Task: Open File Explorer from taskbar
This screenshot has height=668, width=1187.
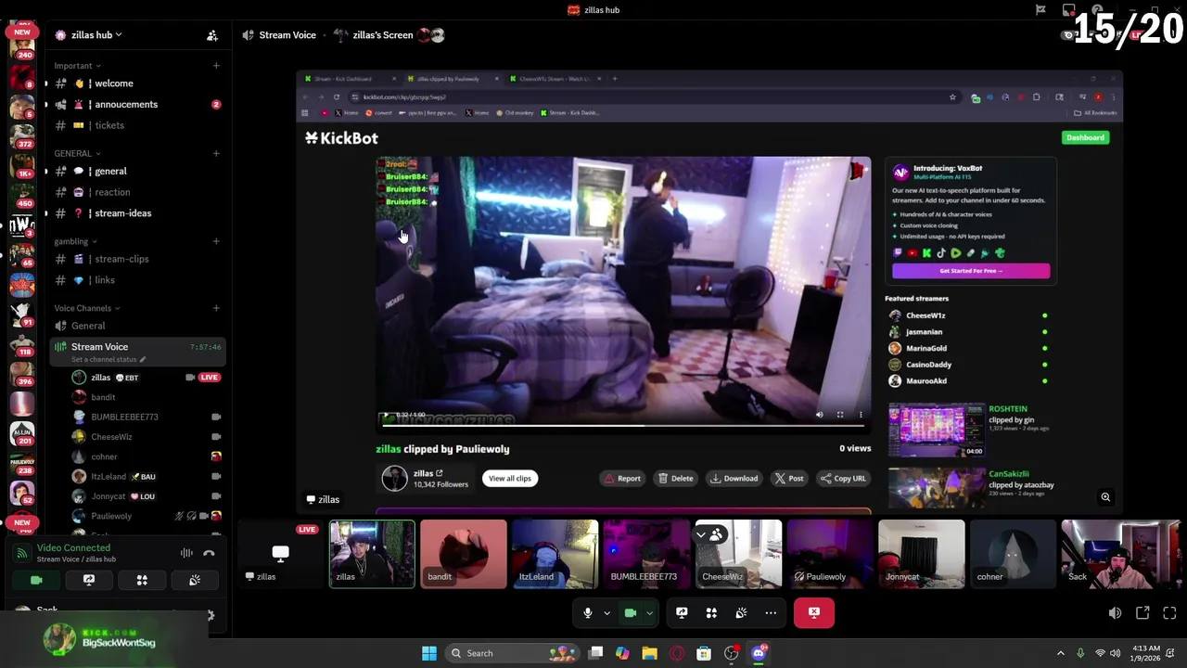Action: pyautogui.click(x=649, y=653)
